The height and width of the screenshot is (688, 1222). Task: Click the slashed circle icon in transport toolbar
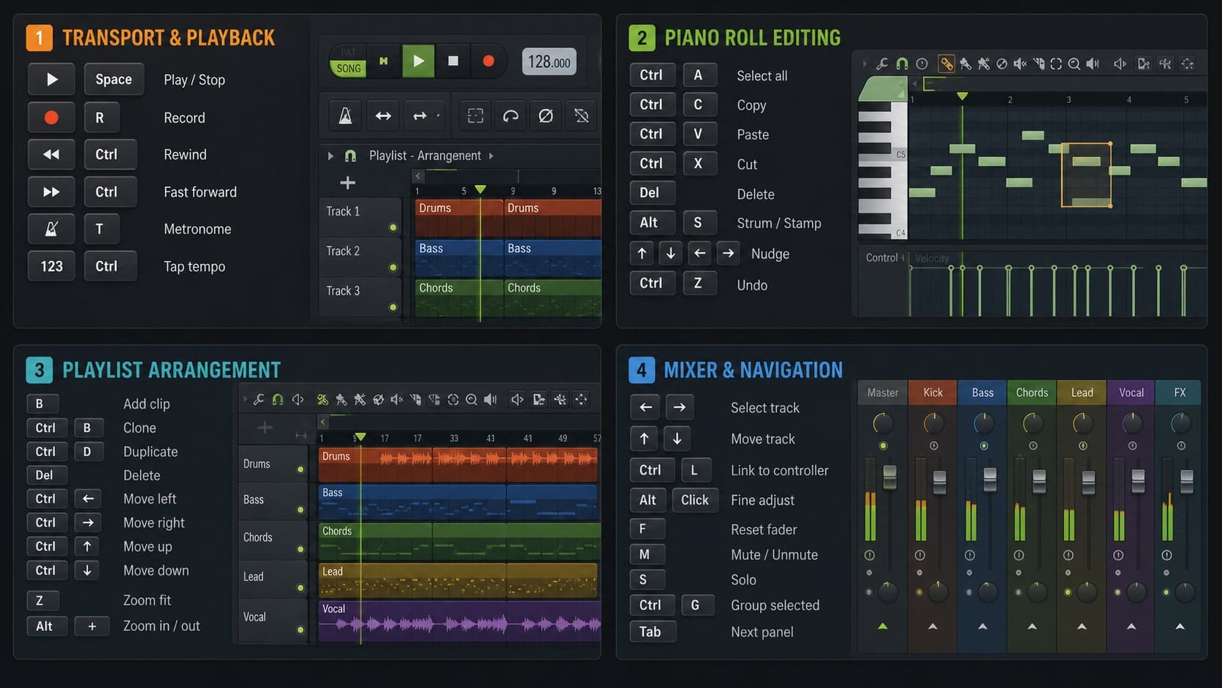545,116
